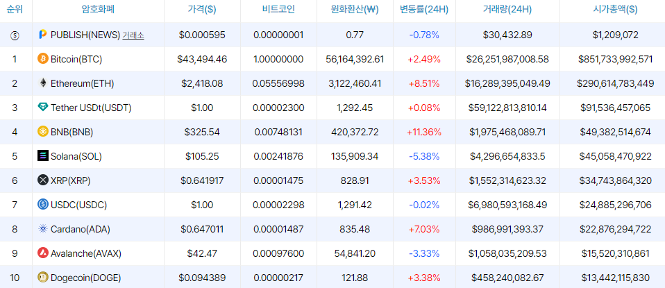The image size is (665, 288).
Task: Click Avalanche's -3.33% change value
Action: coord(424,253)
